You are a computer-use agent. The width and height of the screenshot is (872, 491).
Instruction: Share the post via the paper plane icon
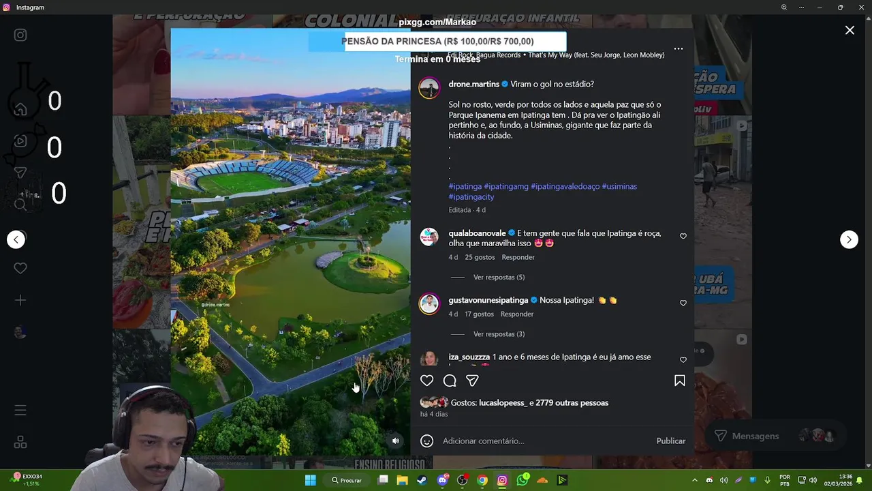tap(472, 381)
